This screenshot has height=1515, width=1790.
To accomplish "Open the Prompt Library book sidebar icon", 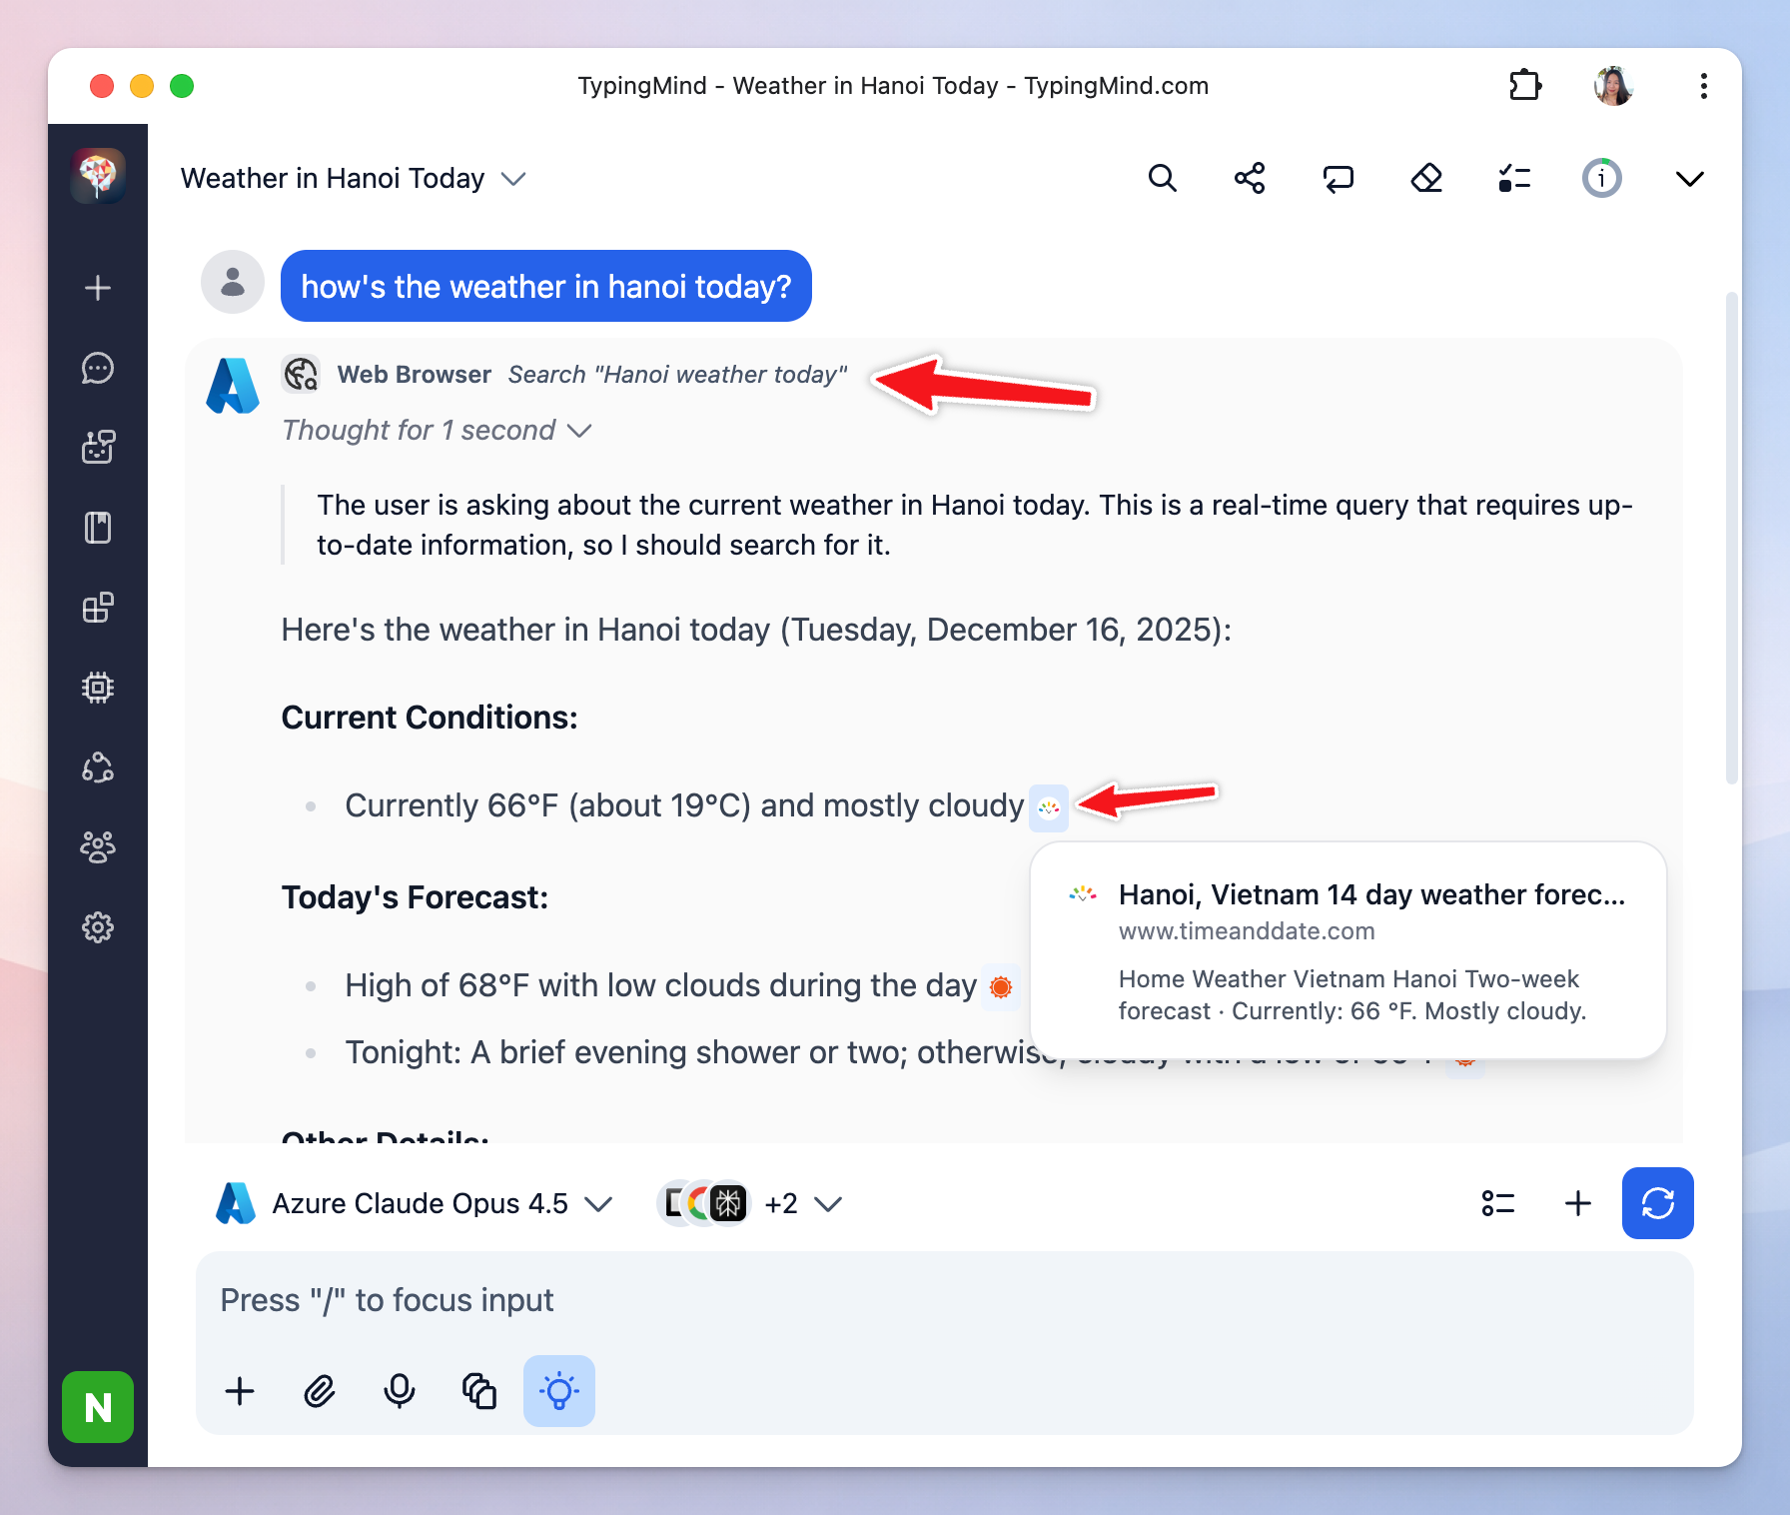I will 98,528.
